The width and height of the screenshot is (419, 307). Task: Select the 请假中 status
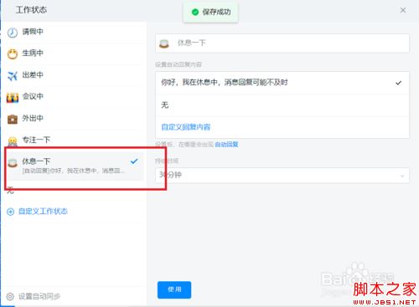pos(75,33)
